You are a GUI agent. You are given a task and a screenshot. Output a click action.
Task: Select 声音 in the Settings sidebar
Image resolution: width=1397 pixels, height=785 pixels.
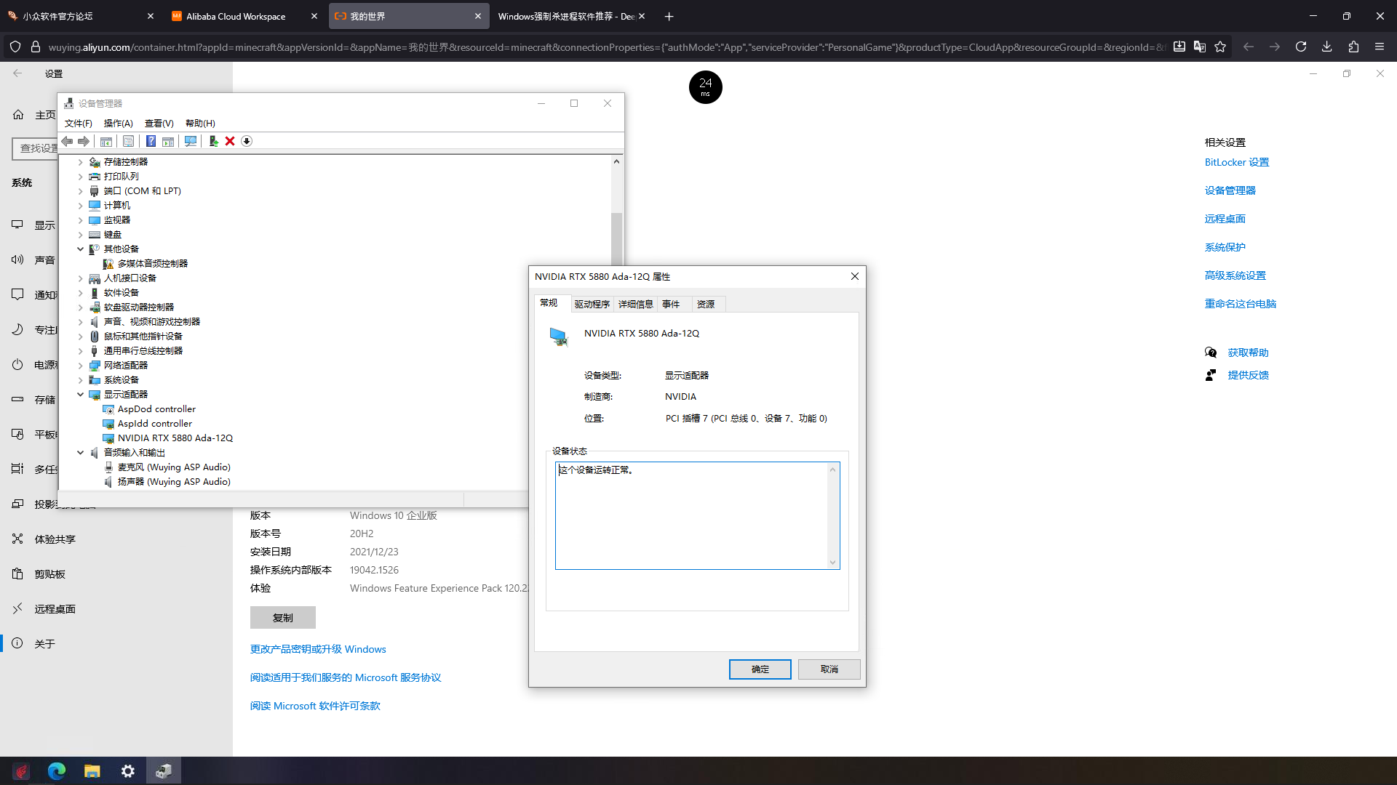(44, 259)
